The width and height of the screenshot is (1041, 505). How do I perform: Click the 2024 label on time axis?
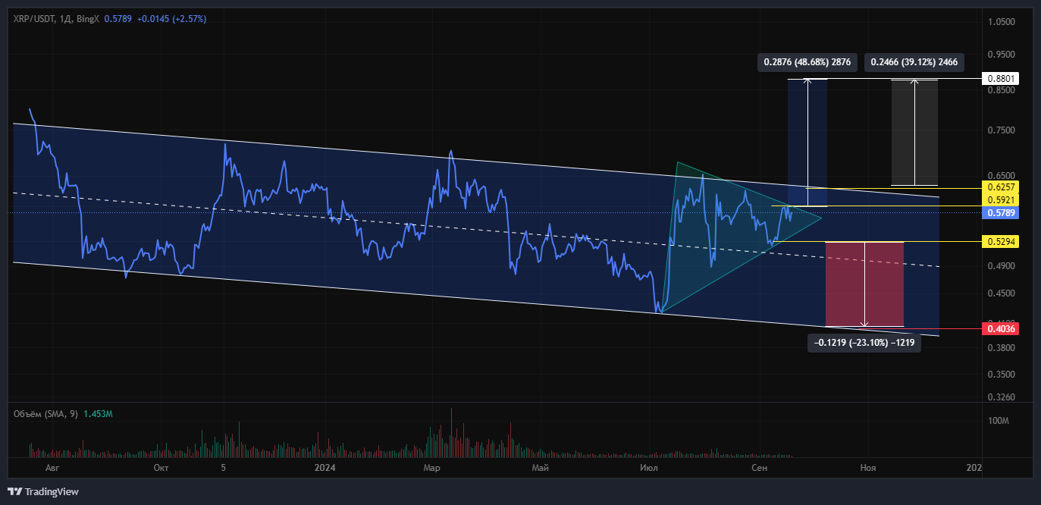(326, 469)
